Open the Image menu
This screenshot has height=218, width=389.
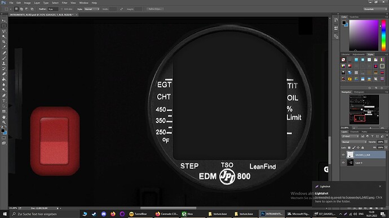tap(27, 3)
